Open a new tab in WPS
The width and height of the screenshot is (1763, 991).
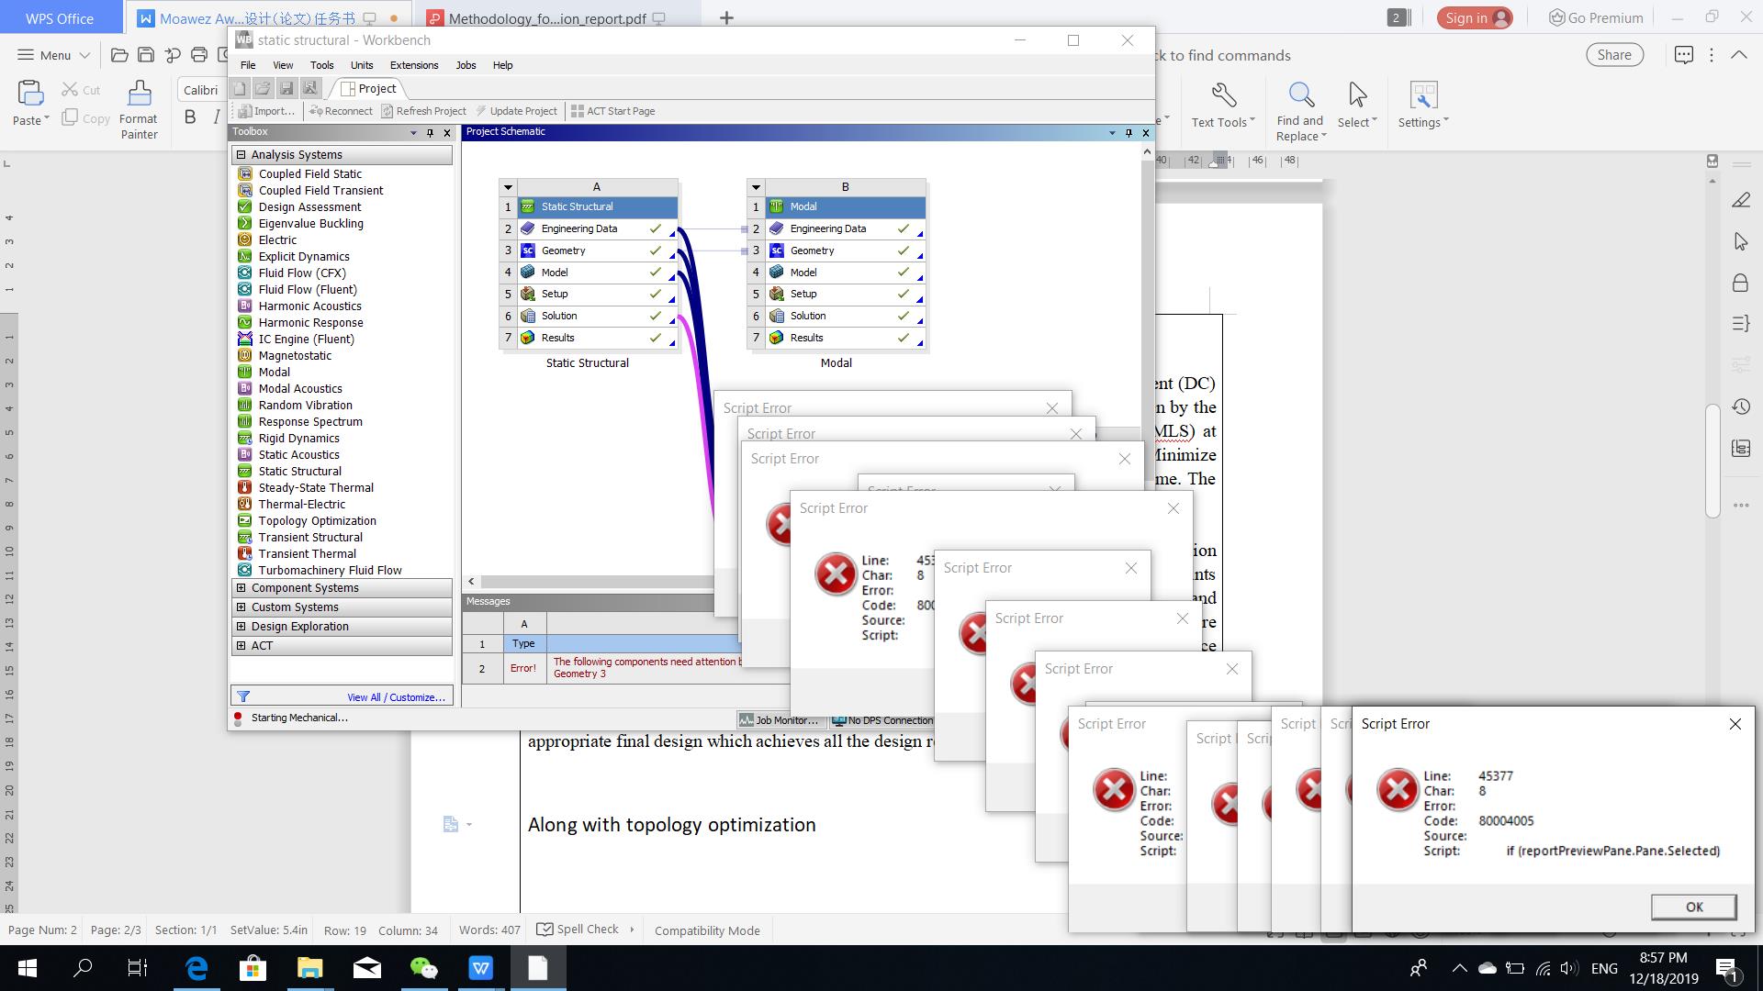(x=726, y=17)
